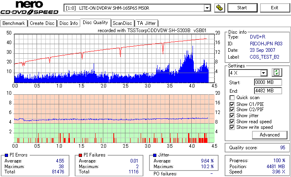Click the Exit button
Screen dimensions: 291x177
click(x=275, y=8)
